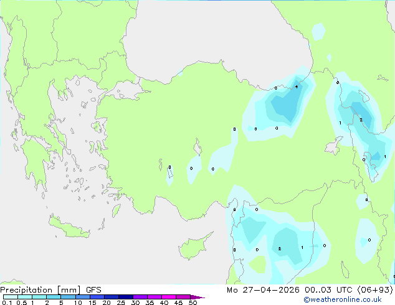
Task: Select the 35–40 mm violet legend swatch
Action: 155,297
